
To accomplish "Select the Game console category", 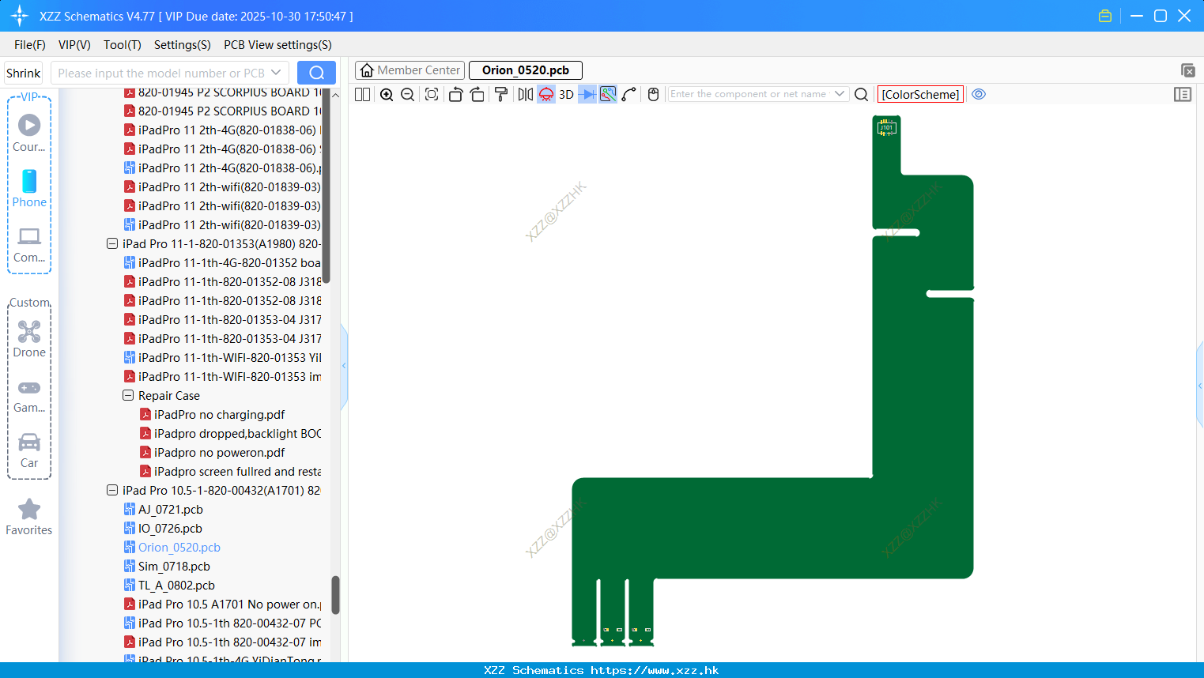I will click(x=29, y=396).
